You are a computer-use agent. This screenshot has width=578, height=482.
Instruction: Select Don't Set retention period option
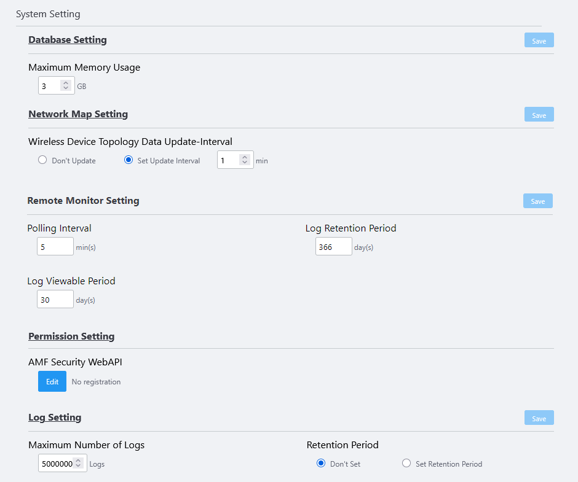321,464
